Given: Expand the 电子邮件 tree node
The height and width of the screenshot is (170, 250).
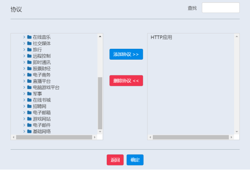Looking at the screenshot, I should coord(24,125).
